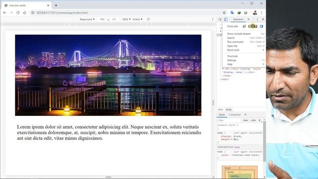Screen dimensions: 318x179
Task: Click the night bridge image
Action: pyautogui.click(x=108, y=75)
